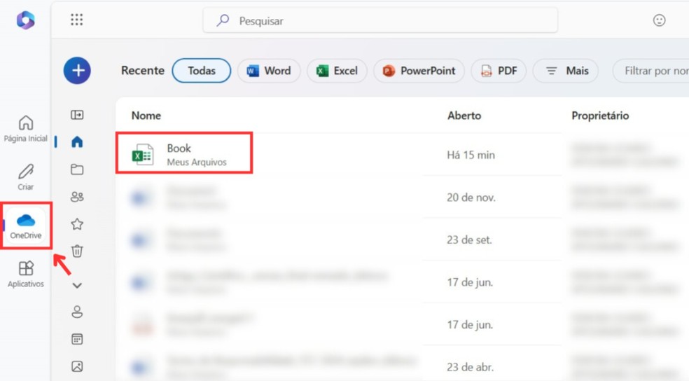This screenshot has height=381, width=689.
Task: Filter recent files by PowerPoint
Action: (x=419, y=71)
